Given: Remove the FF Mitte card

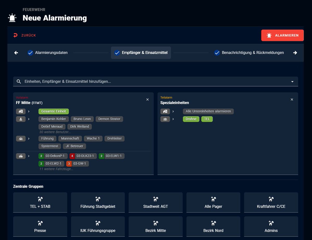Looking at the screenshot, I should [147, 100].
